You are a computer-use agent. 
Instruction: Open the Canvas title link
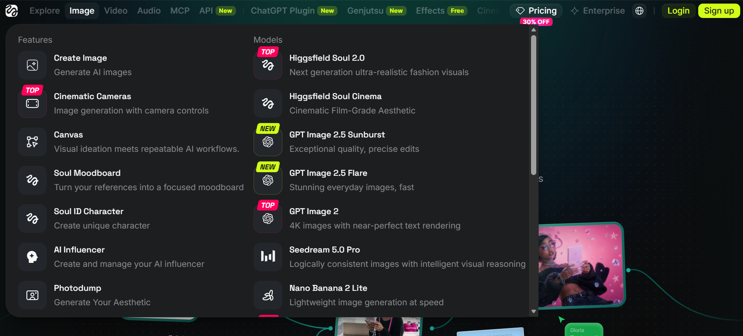[68, 135]
